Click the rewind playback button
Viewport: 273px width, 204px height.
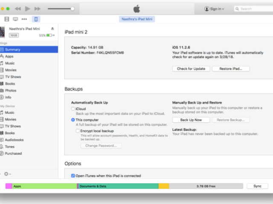pos(17,8)
